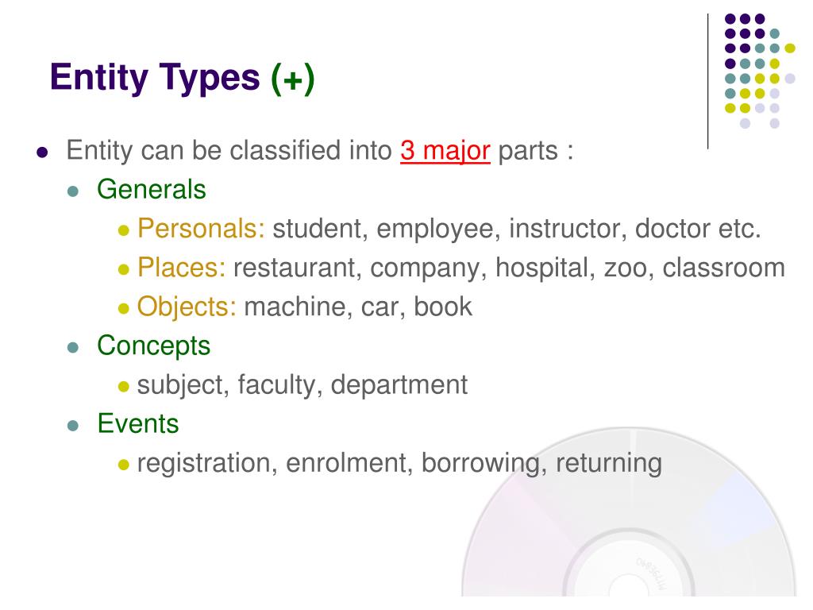Click the yellow bullet before Places
Viewport: 813px width, 610px height.
[x=123, y=269]
